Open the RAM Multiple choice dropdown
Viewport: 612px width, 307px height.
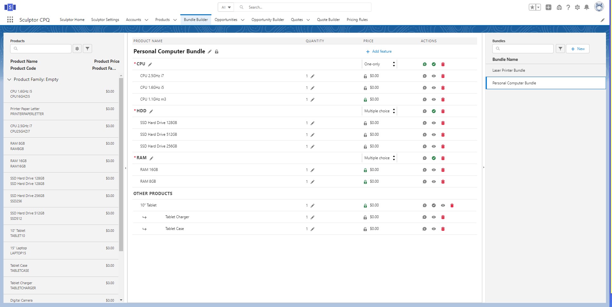380,158
